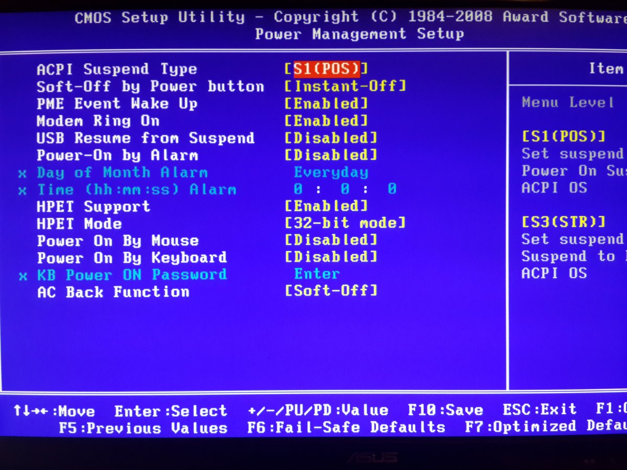This screenshot has height=470, width=627.
Task: Click the Soft-Off by Power button label
Action: pyautogui.click(x=150, y=87)
